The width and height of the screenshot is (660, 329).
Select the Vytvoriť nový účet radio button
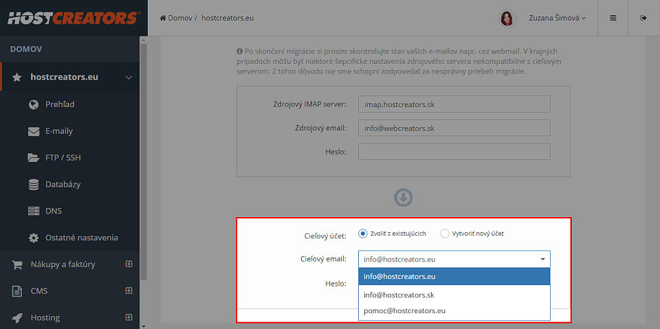pyautogui.click(x=445, y=234)
